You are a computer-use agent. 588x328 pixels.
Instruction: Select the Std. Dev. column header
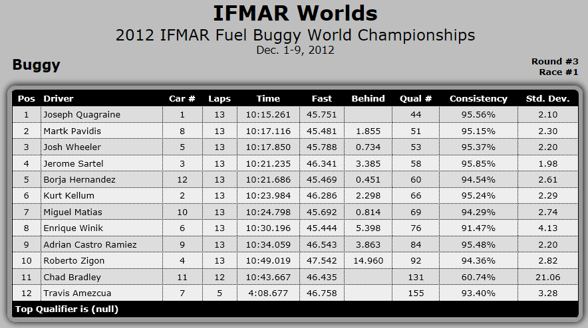547,98
